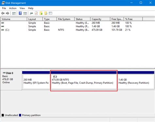Sort by the % Free column header
Screen dimensions: 155x122
(133, 19)
